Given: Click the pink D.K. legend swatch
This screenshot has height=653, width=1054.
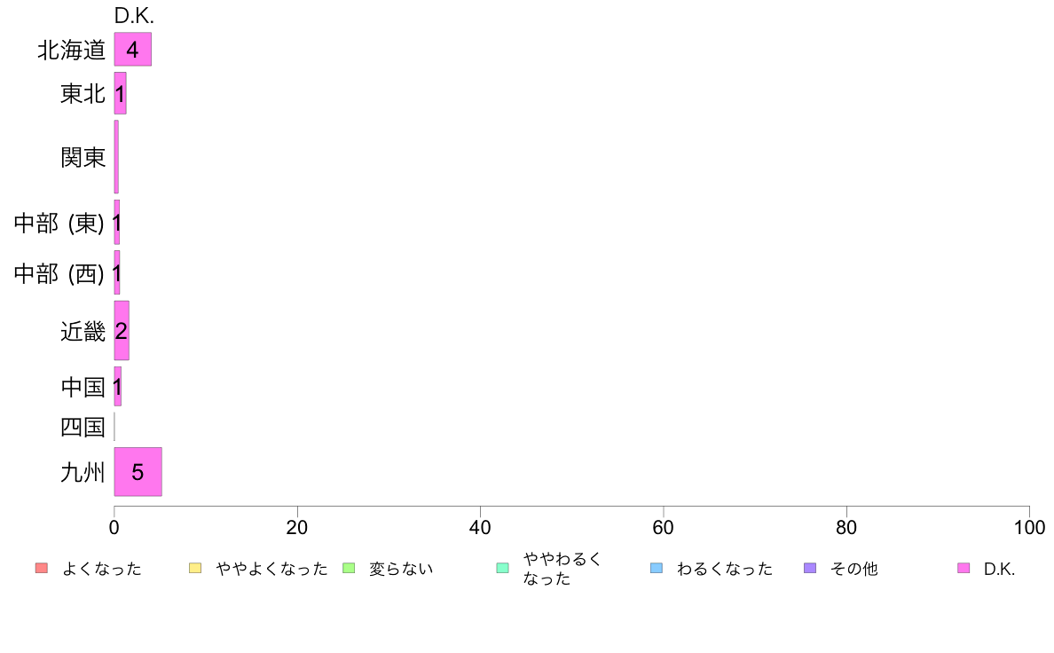Looking at the screenshot, I should tap(964, 568).
